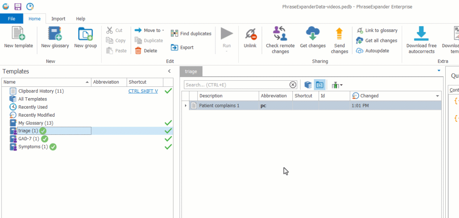Select My Glossary (13)
The height and width of the screenshot is (218, 459).
pos(36,123)
